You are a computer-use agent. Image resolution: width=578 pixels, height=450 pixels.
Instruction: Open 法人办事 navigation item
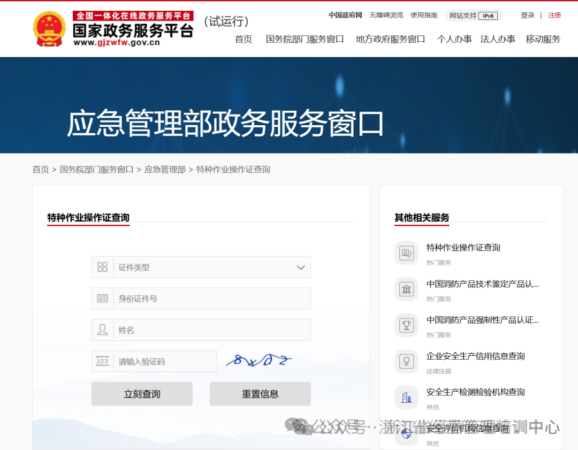point(498,39)
